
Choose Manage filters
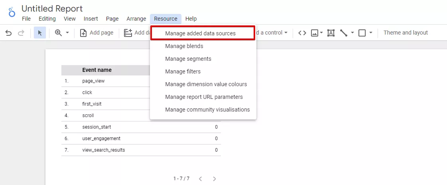pos(203,71)
